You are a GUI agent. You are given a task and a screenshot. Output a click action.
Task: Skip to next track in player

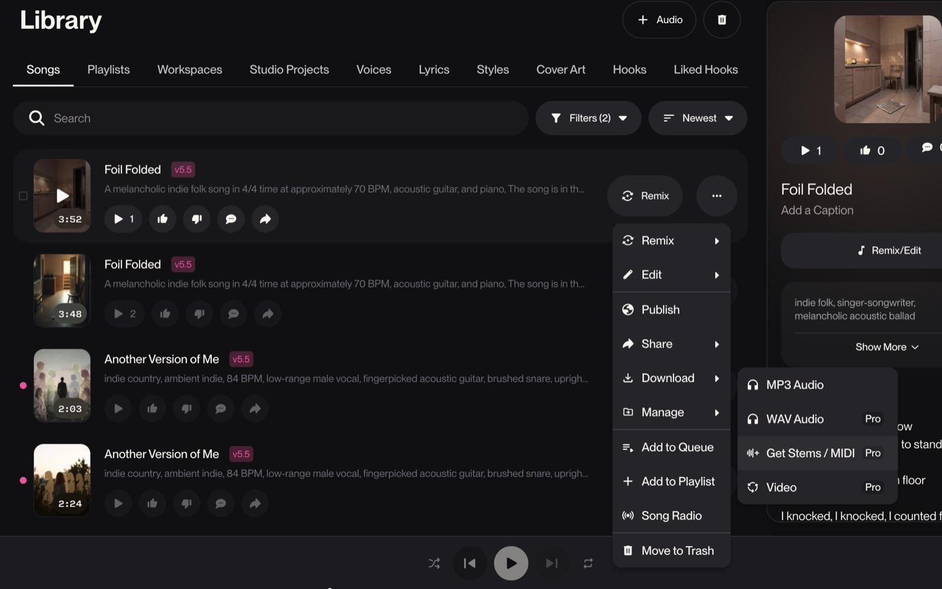552,563
